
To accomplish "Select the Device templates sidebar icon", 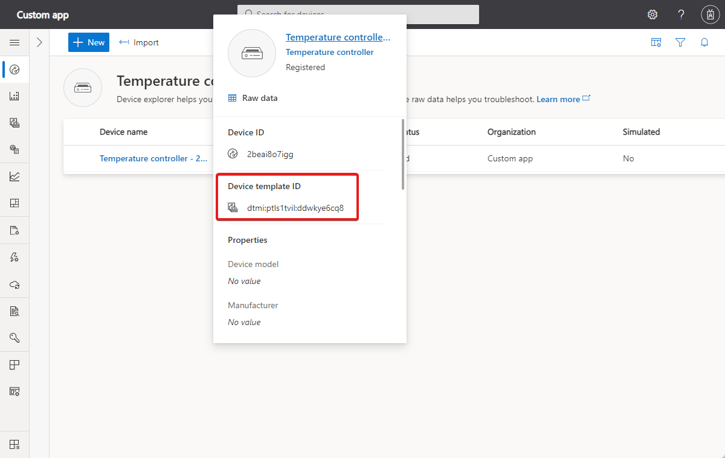I will pyautogui.click(x=14, y=123).
